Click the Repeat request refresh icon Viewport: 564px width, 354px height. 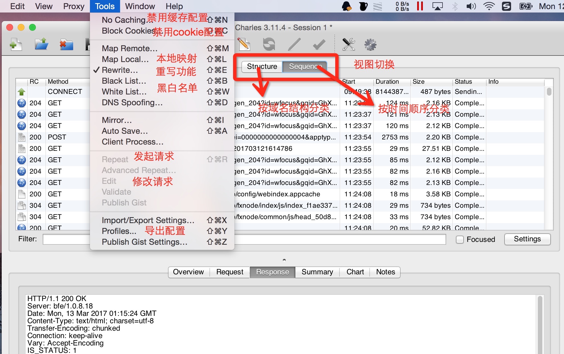coord(269,44)
